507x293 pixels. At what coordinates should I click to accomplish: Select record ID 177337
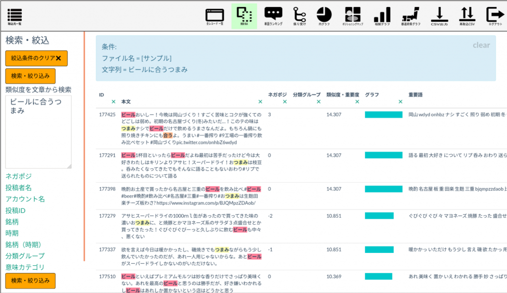107,249
